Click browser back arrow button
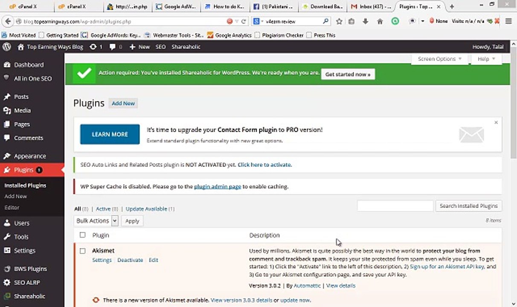This screenshot has width=517, height=307. pyautogui.click(x=7, y=21)
